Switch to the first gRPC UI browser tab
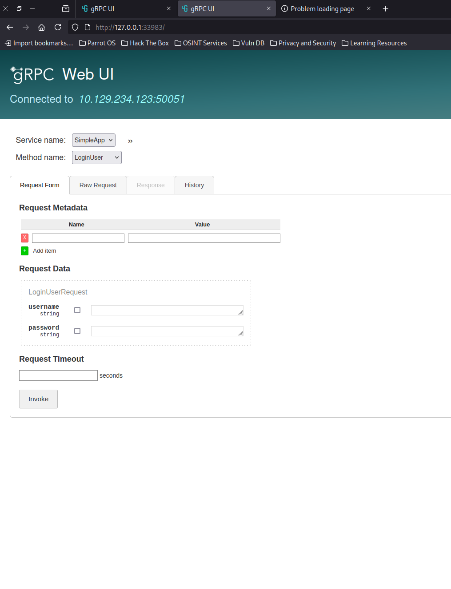 pos(126,8)
